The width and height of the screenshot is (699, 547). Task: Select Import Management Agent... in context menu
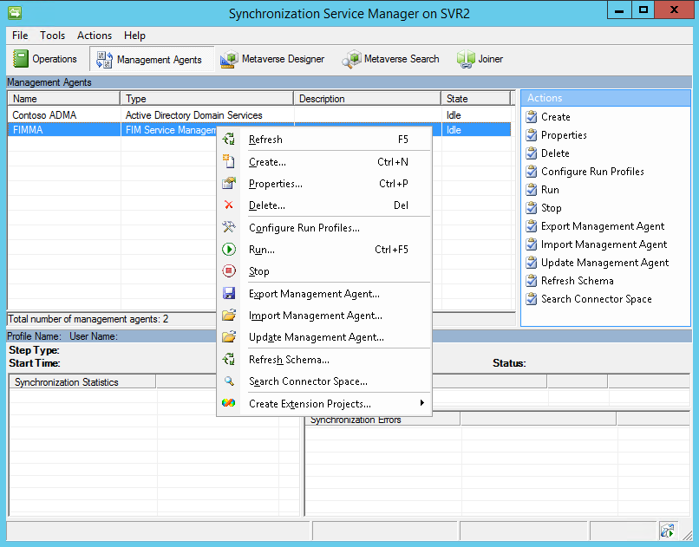pyautogui.click(x=324, y=316)
